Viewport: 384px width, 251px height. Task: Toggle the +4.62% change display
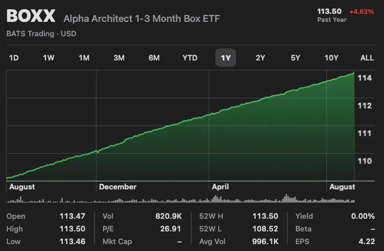point(362,11)
